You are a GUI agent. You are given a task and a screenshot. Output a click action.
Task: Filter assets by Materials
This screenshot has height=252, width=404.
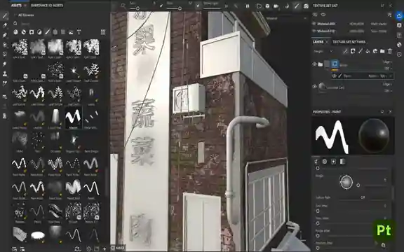(x=15, y=32)
